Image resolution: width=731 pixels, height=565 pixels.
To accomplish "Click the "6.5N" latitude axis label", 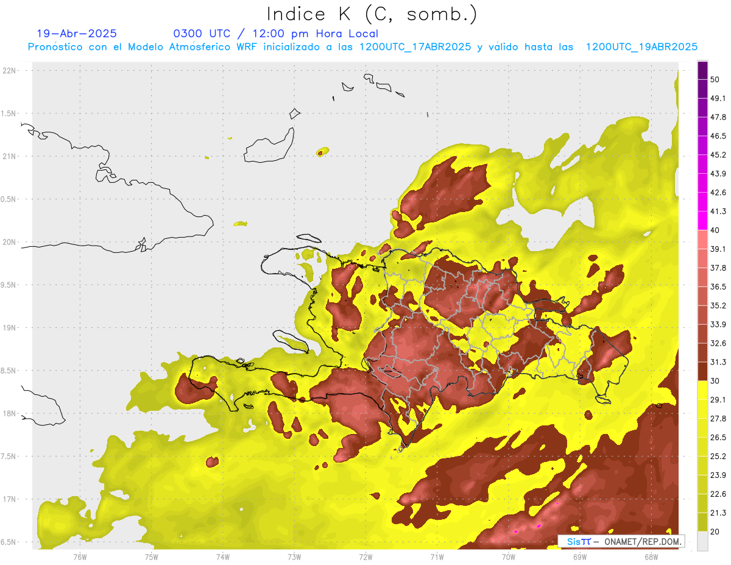I will click(x=9, y=542).
